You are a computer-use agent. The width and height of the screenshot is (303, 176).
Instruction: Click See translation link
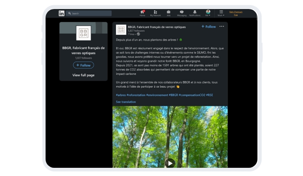pos(126,102)
